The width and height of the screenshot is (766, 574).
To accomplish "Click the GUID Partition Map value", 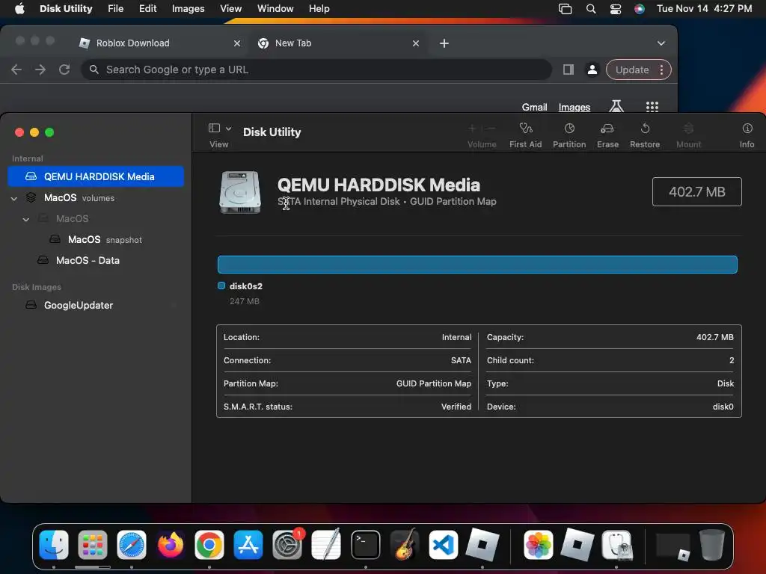I will point(433,383).
